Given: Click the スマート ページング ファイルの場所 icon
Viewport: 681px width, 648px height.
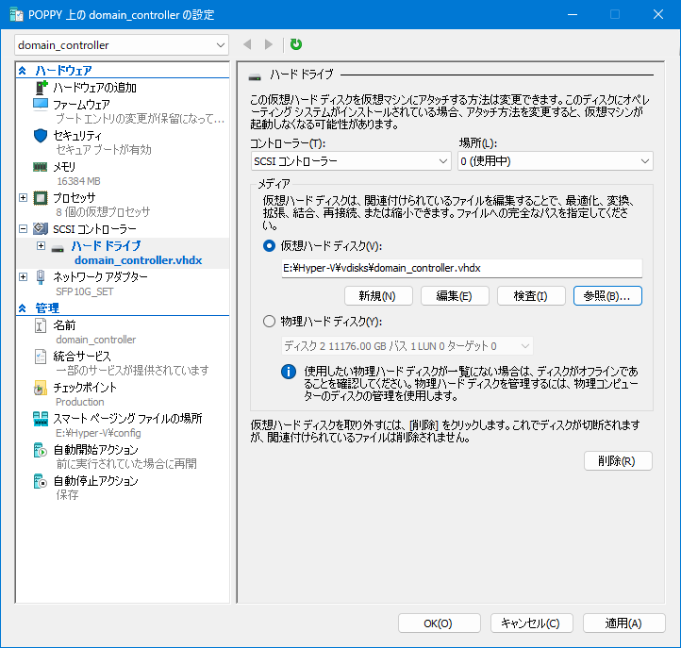Looking at the screenshot, I should 41,419.
